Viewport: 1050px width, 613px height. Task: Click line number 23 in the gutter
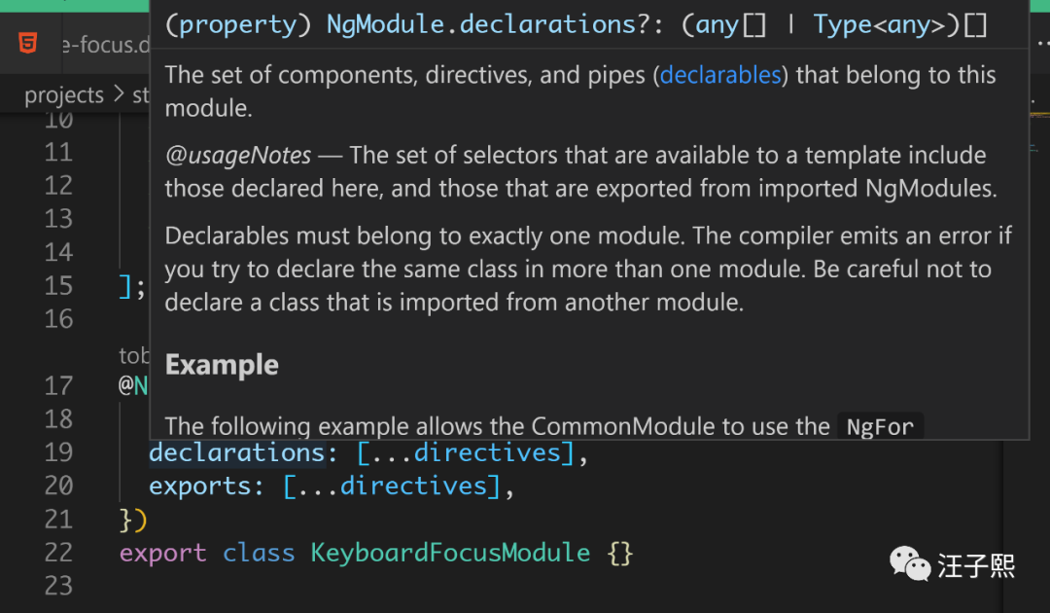click(x=58, y=585)
